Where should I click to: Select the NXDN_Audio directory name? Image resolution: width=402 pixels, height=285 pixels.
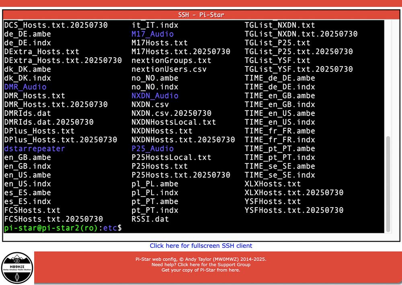[155, 95]
